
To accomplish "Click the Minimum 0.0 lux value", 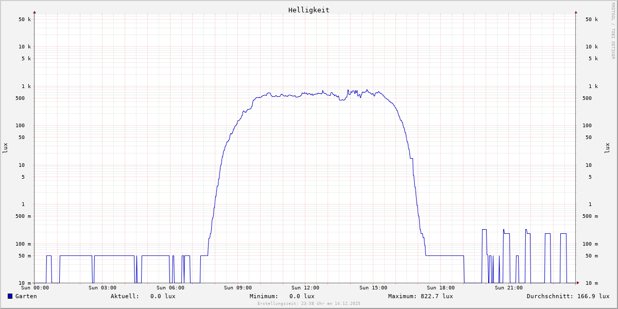I will pyautogui.click(x=302, y=296).
